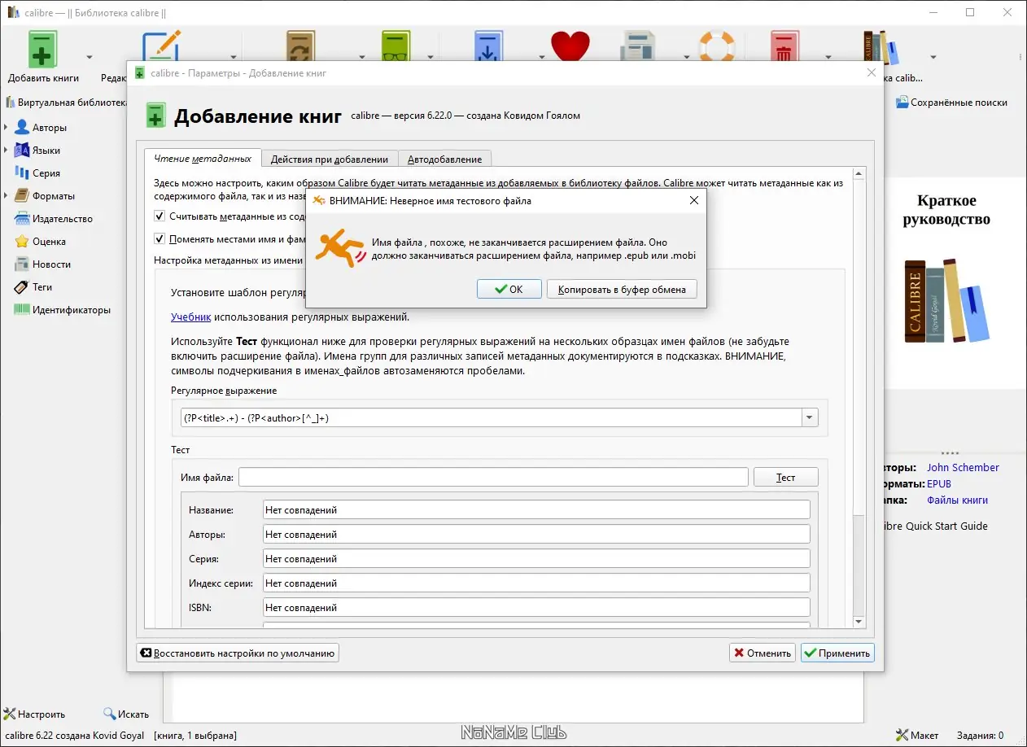The width and height of the screenshot is (1027, 747).
Task: Open Fetch news dropdown arrow
Action: click(x=686, y=57)
